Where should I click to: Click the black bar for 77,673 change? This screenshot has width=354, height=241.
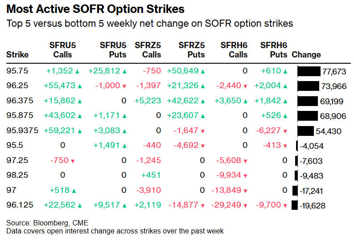coord(309,71)
